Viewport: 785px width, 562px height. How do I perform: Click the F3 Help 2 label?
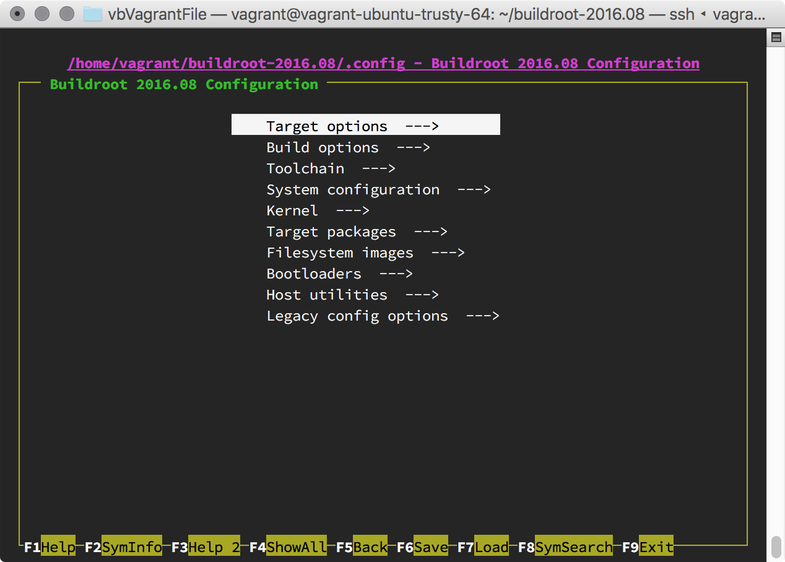pos(206,547)
